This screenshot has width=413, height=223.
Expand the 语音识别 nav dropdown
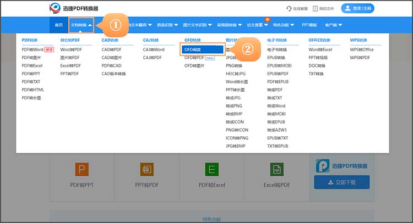(167, 25)
